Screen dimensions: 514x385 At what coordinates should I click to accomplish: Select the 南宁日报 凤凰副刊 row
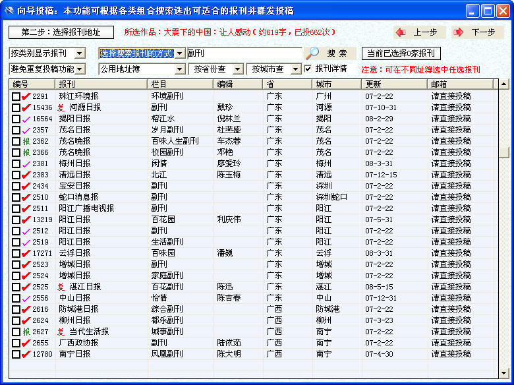pos(254,354)
